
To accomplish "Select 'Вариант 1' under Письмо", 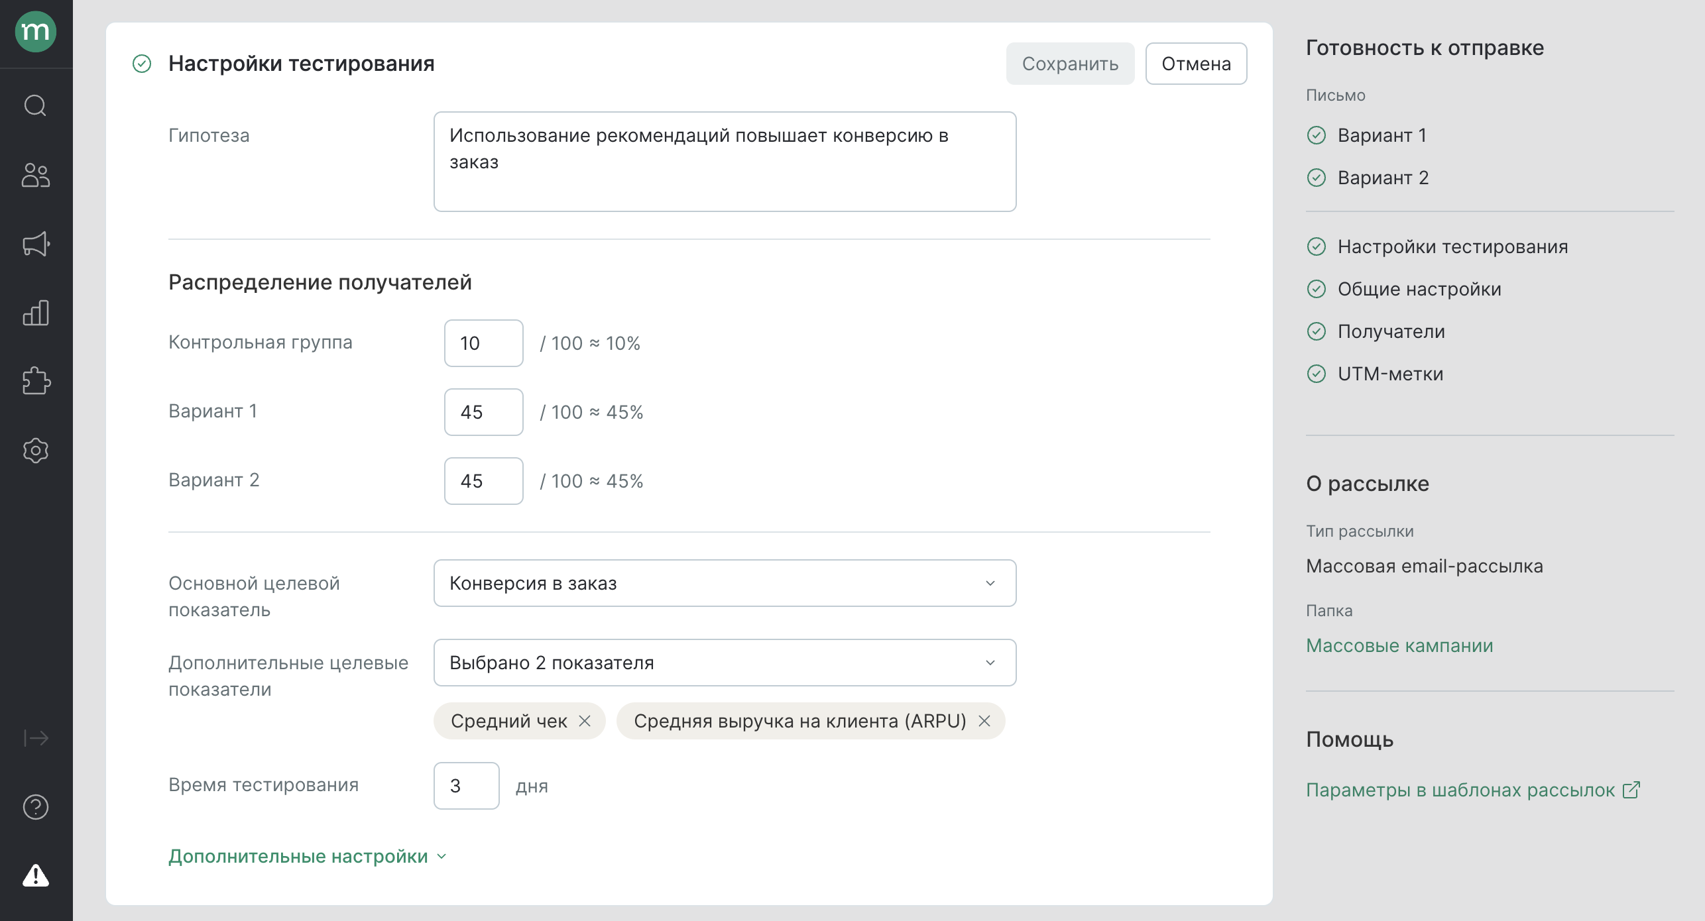I will [1382, 135].
